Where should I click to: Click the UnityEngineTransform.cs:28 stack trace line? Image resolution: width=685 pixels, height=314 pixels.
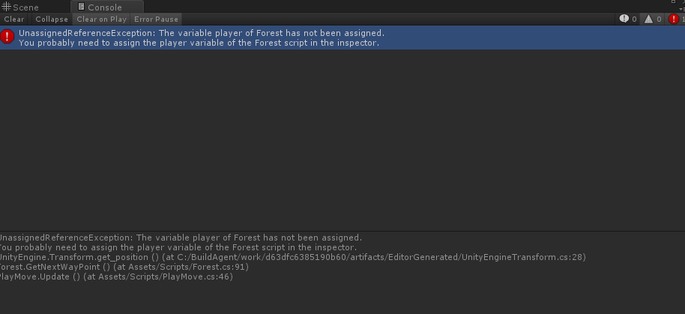pos(292,257)
